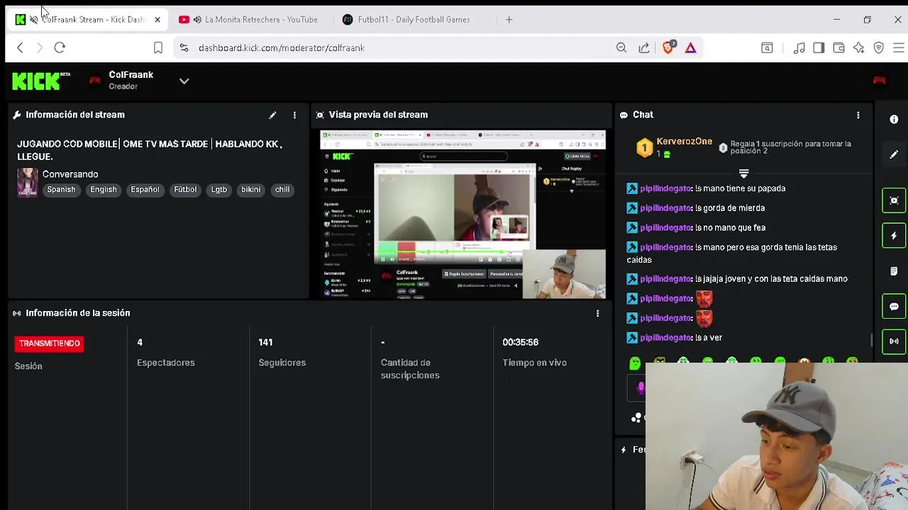Toggle the chat bubble widget in right sidebar
The image size is (908, 510).
[894, 307]
